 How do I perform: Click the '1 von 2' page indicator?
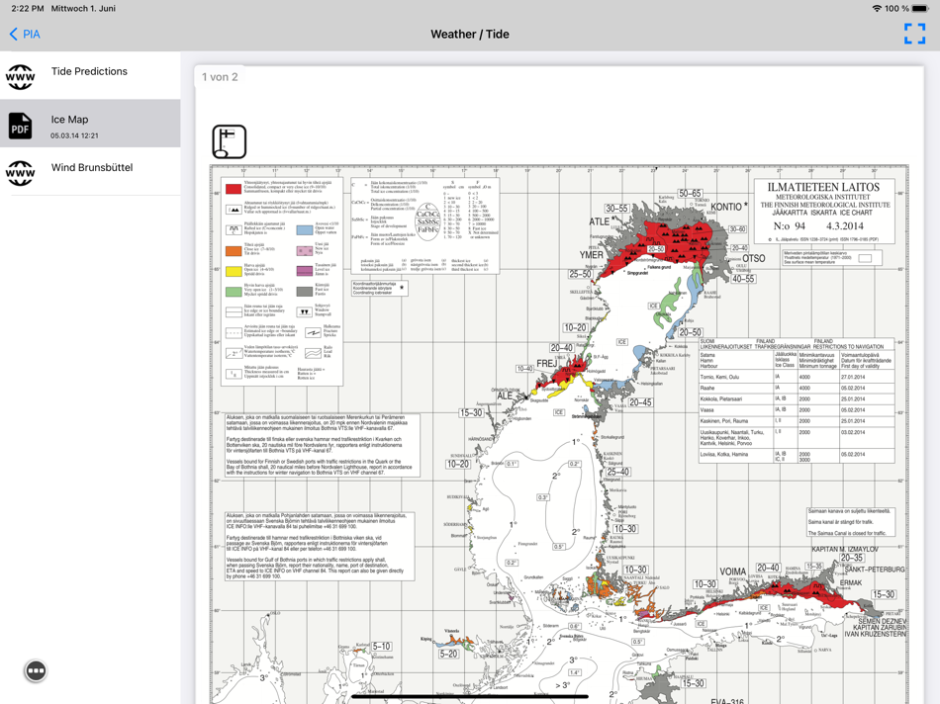click(x=220, y=77)
